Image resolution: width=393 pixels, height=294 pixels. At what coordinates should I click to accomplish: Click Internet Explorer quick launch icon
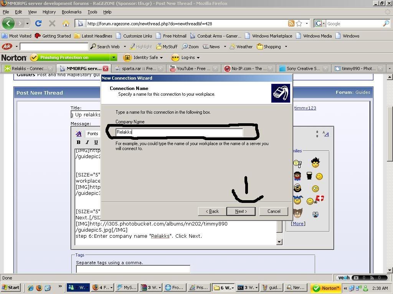[x=31, y=288]
